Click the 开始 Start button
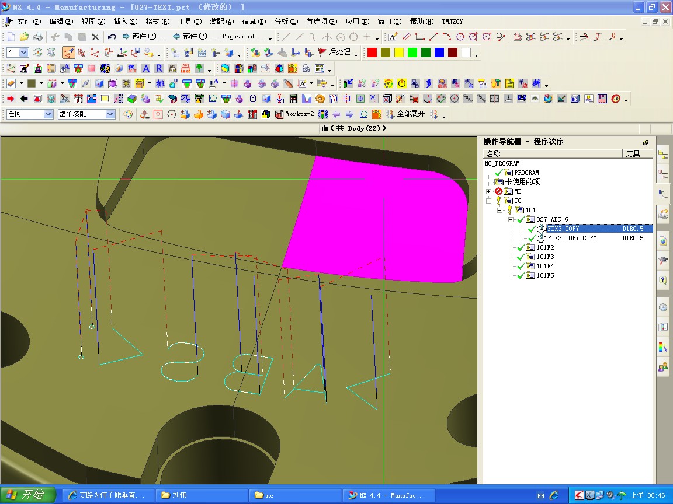 28,495
